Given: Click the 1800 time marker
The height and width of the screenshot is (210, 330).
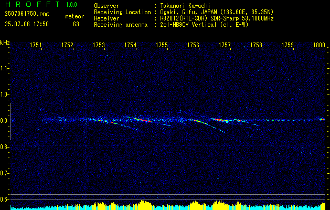Looking at the screenshot, I should [320, 45].
